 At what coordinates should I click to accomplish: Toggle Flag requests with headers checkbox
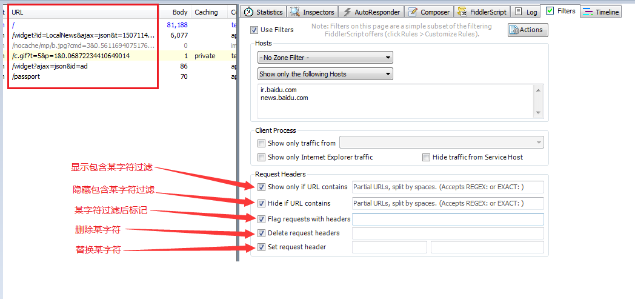[x=261, y=219]
